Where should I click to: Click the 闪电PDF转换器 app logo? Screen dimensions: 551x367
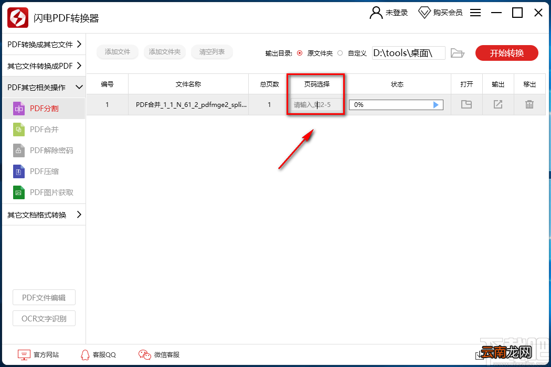[18, 17]
